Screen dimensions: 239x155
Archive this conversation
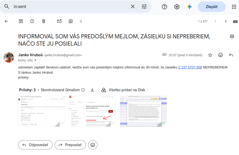coord(21,21)
